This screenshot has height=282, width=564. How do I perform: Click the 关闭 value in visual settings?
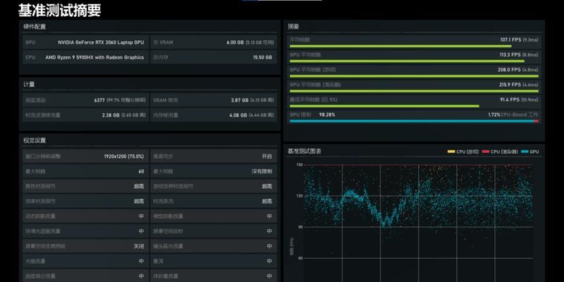(x=139, y=246)
